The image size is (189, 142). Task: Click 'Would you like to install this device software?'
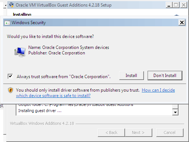[x=50, y=37]
